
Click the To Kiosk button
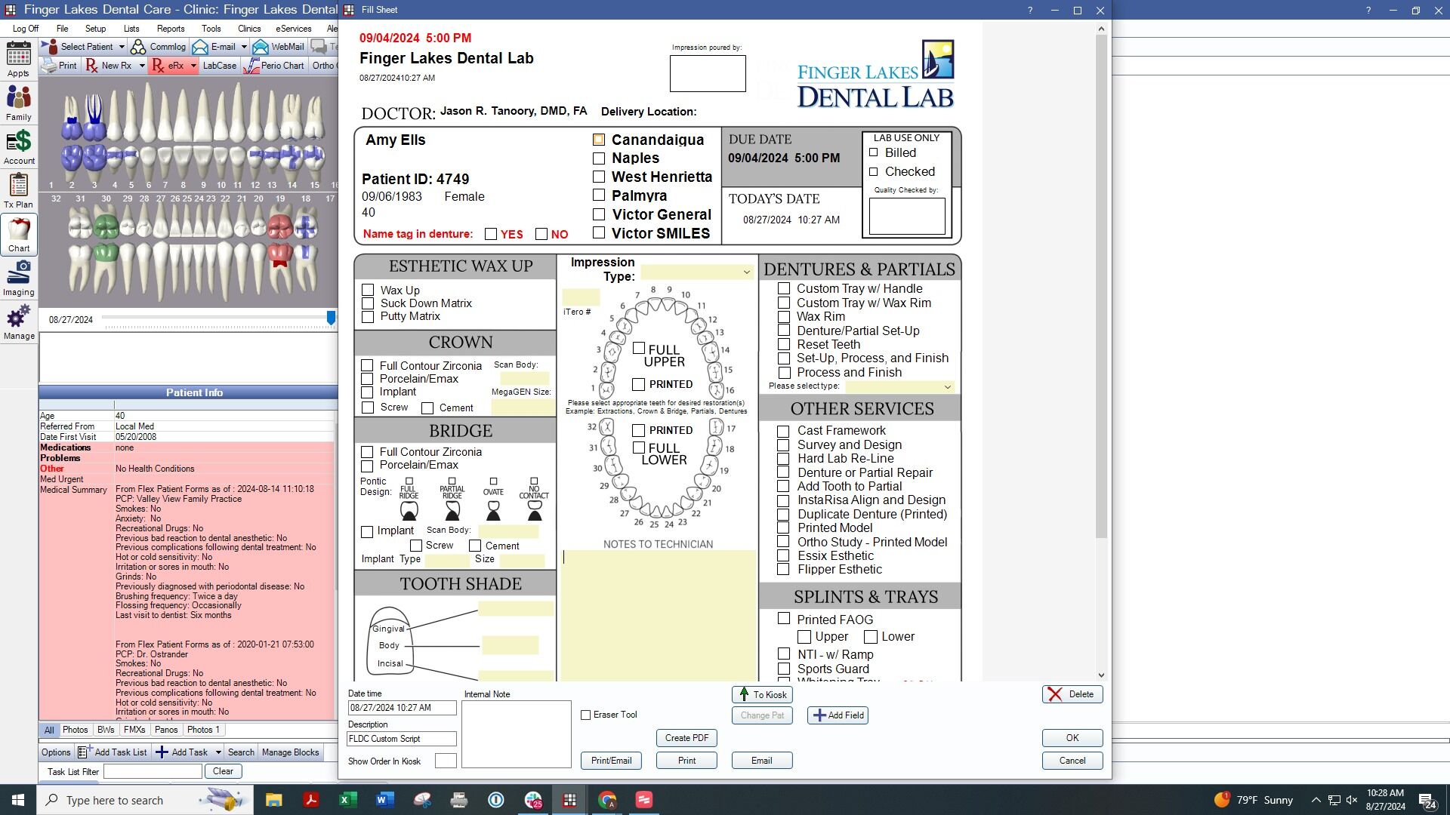point(762,695)
